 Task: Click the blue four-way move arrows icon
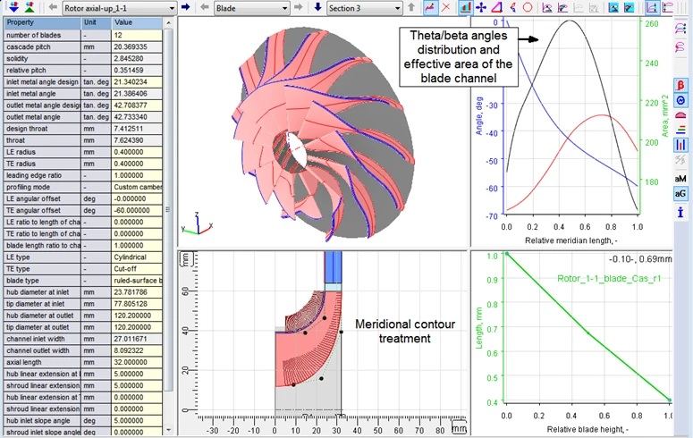click(x=481, y=7)
